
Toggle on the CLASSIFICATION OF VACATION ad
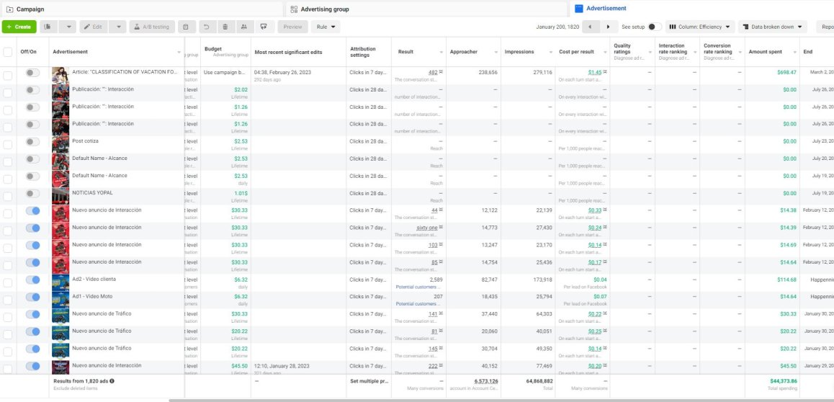32,73
